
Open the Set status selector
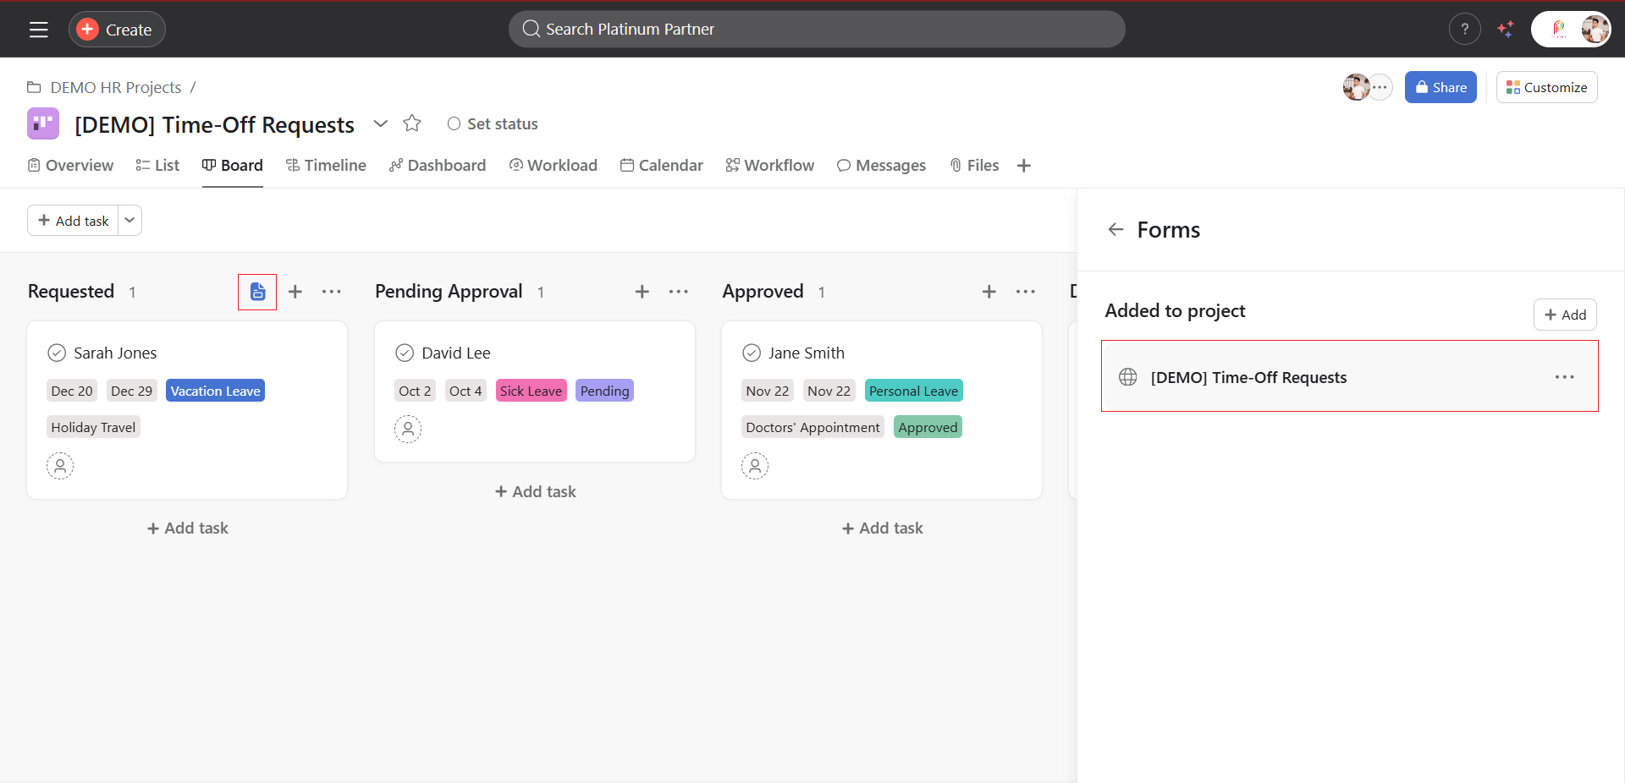493,123
